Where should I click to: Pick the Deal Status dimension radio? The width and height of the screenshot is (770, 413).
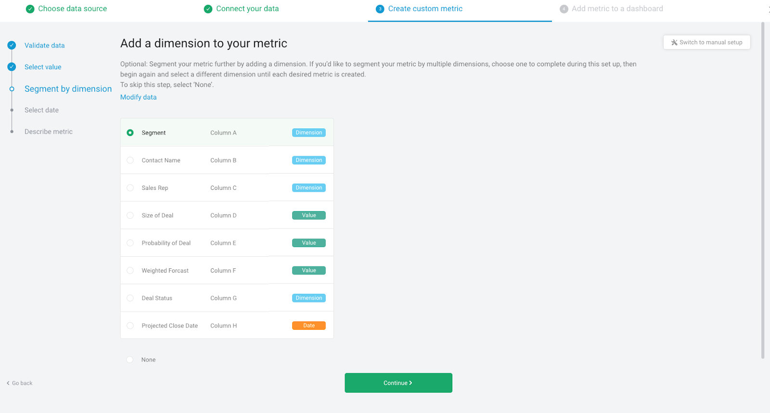coord(130,298)
